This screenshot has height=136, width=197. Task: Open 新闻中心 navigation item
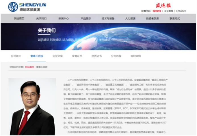[x=64, y=18]
